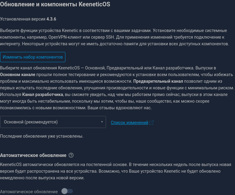Click the external-link icon after Список изменений

coord(152,123)
